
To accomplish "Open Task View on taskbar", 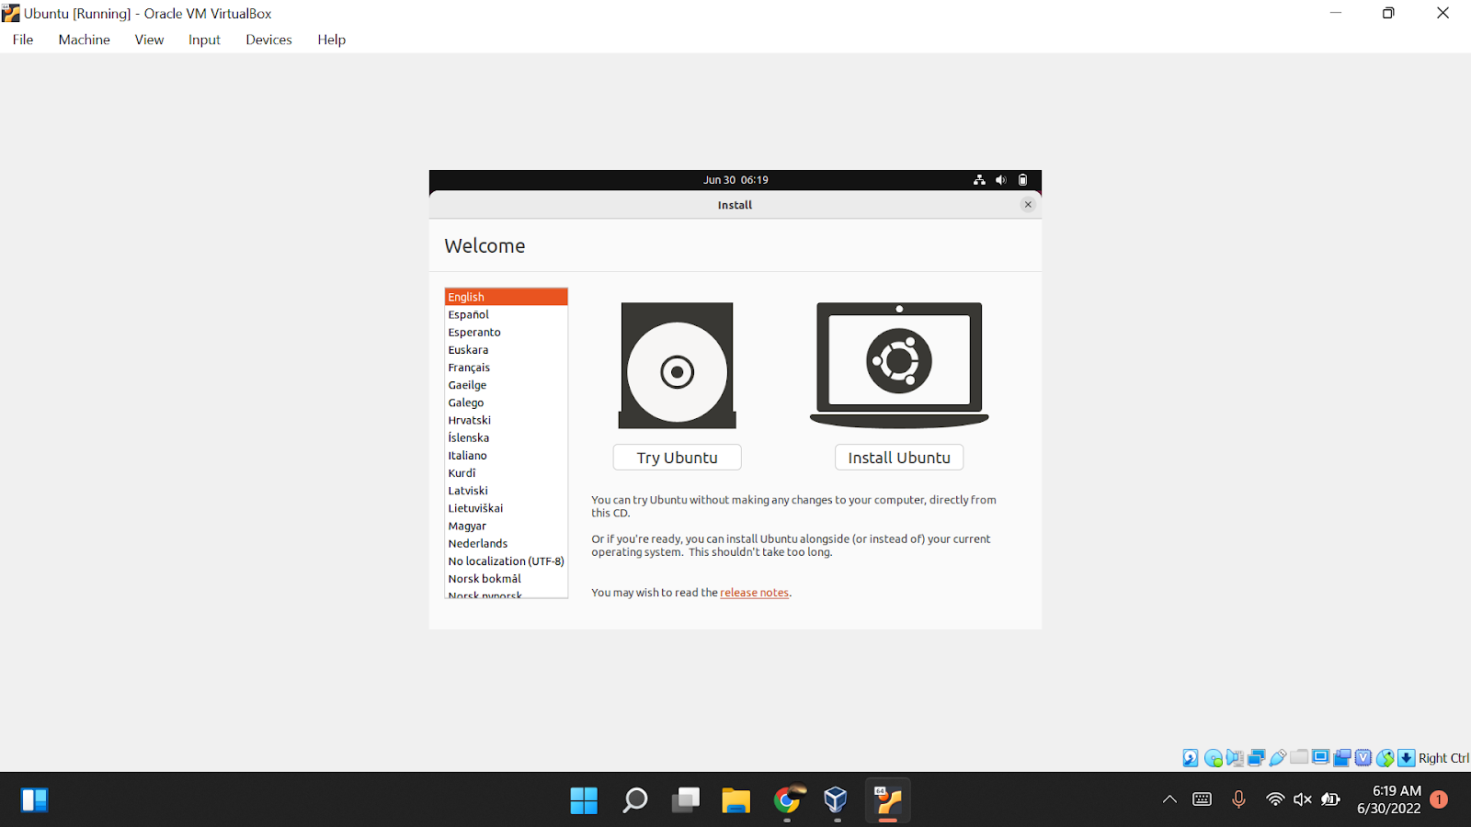I will coord(685,800).
